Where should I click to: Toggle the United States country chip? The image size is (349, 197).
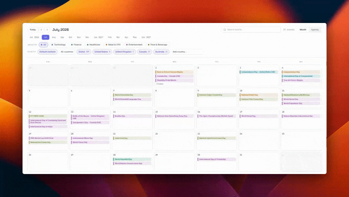[x=102, y=52]
